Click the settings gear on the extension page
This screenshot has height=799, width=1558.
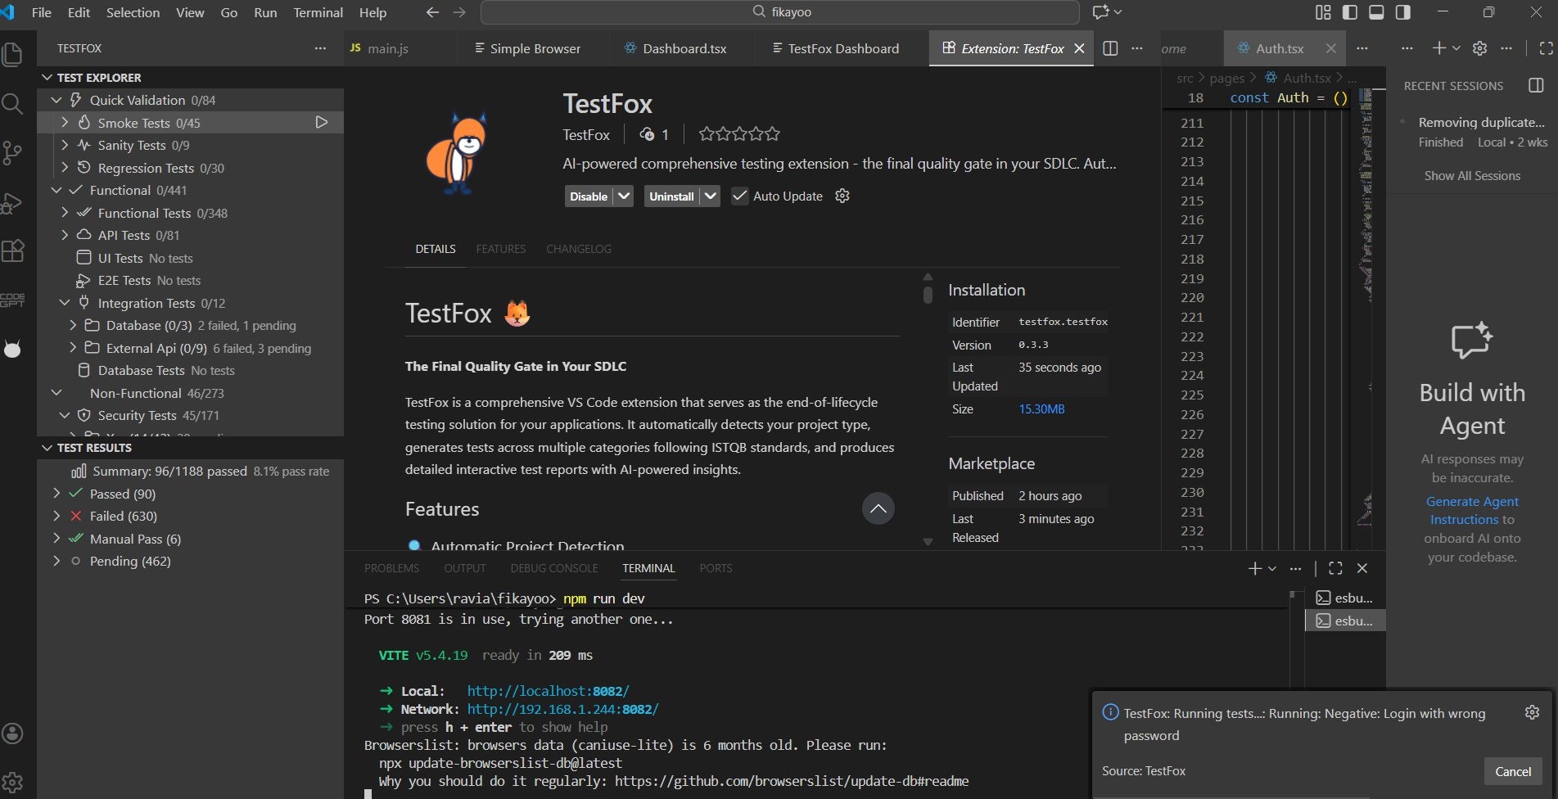842,196
